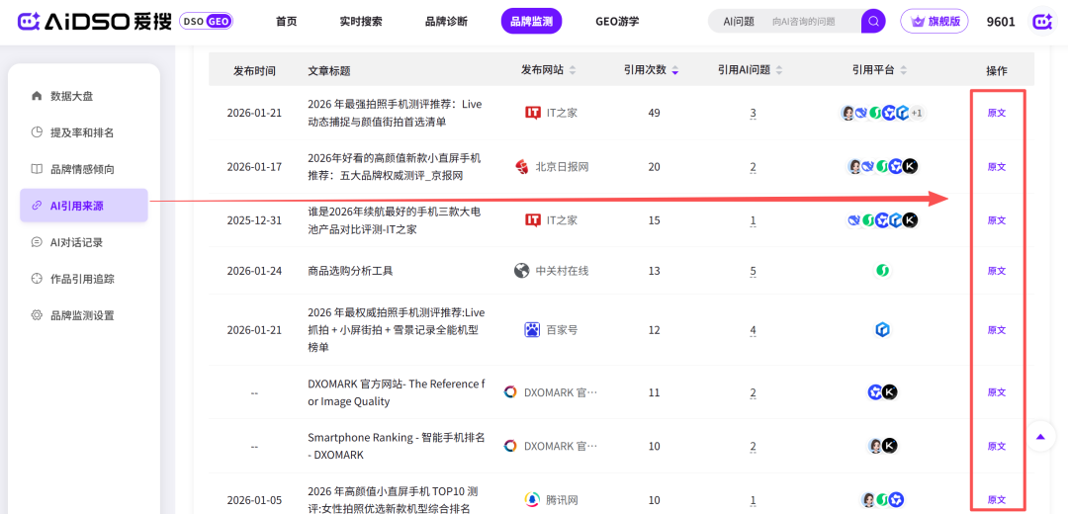1068x514 pixels.
Task: Click the +1 more platforms badge
Action: pos(917,113)
